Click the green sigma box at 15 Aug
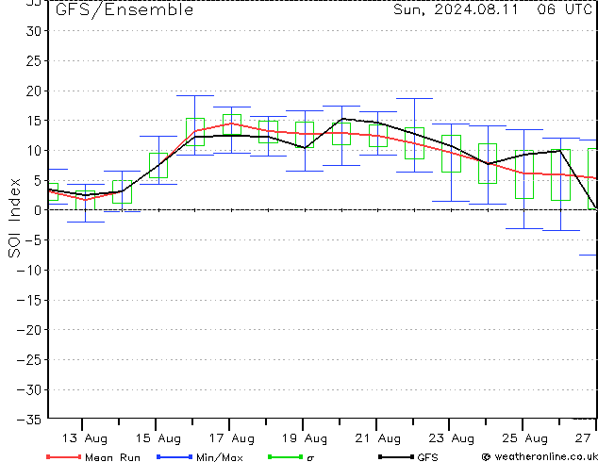 click(158, 165)
